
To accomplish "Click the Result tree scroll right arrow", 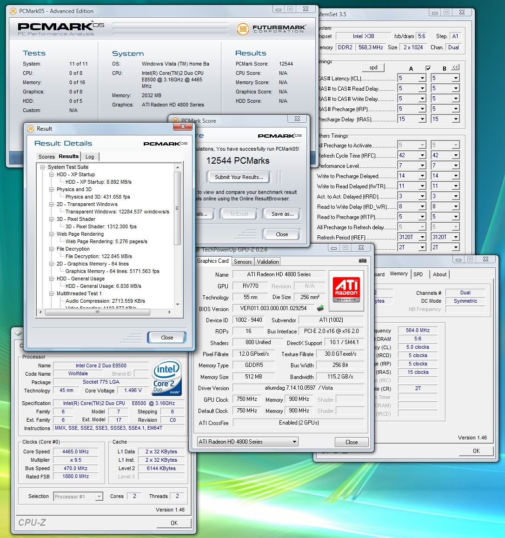I will click(169, 312).
